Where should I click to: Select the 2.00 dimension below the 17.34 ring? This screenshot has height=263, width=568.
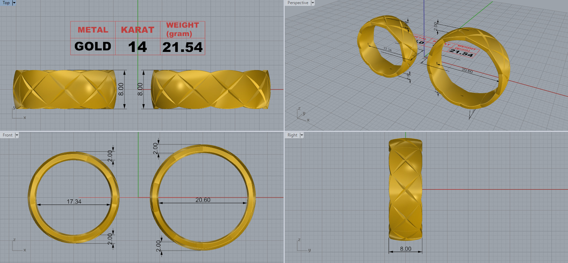(x=110, y=239)
